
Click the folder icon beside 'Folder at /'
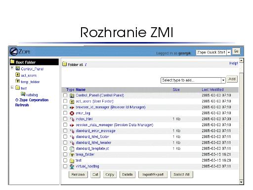click(x=64, y=64)
